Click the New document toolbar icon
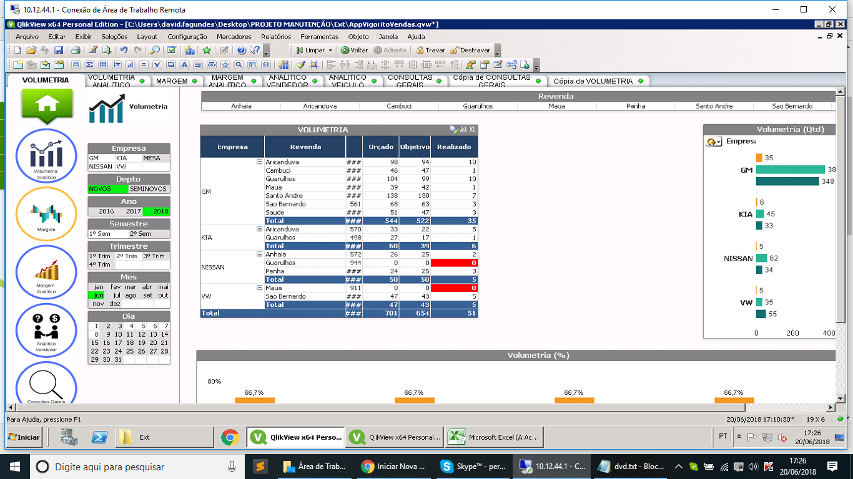853x479 pixels. tap(17, 50)
